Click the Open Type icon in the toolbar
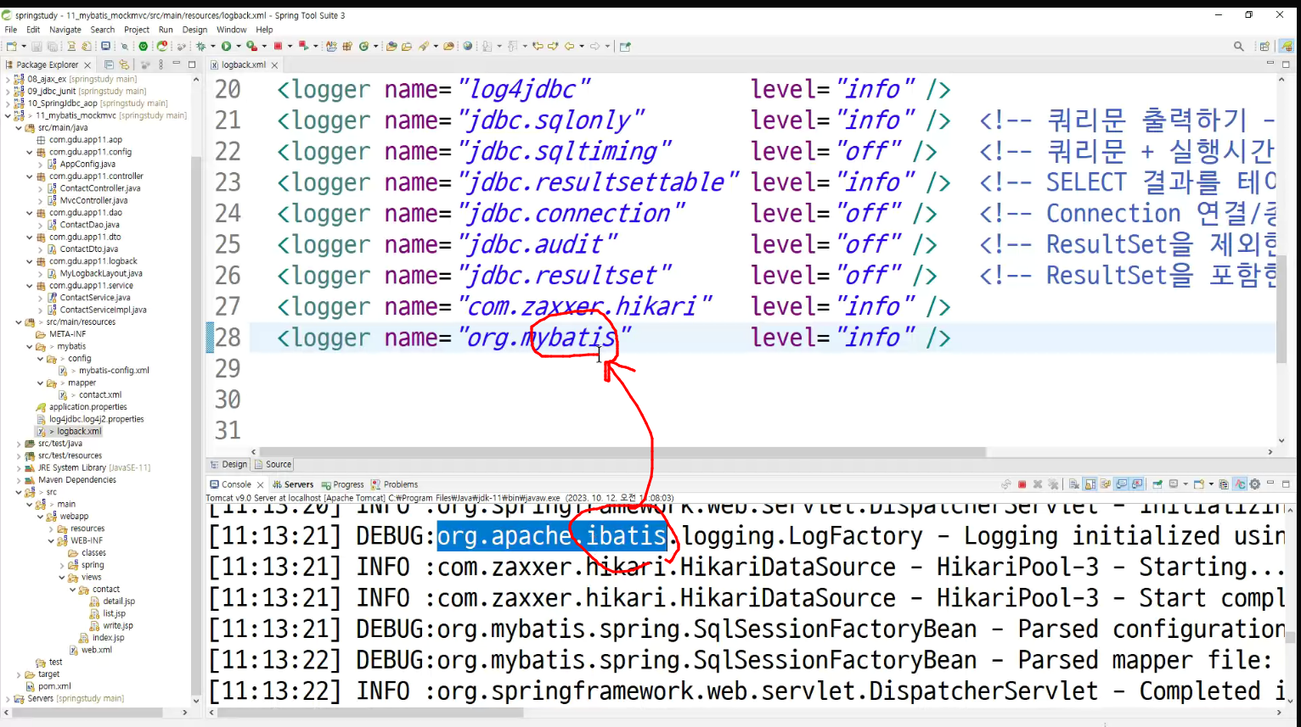 (391, 46)
